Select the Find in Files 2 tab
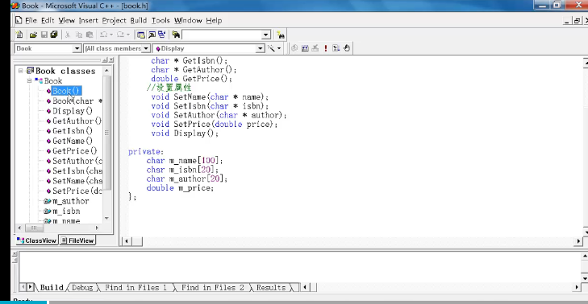588x304 pixels. click(x=213, y=287)
